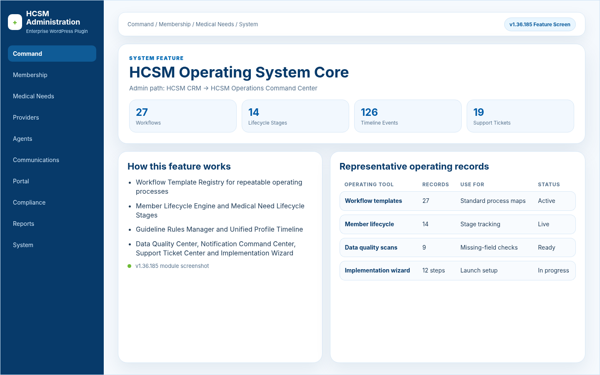Click the Live status value
This screenshot has width=600, height=375.
point(543,224)
